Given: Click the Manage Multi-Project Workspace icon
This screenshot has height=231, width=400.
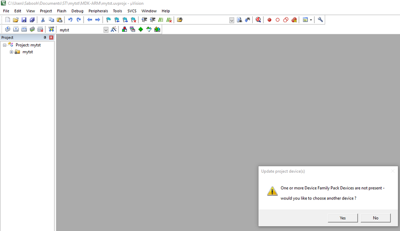Looking at the screenshot, I should (x=133, y=30).
